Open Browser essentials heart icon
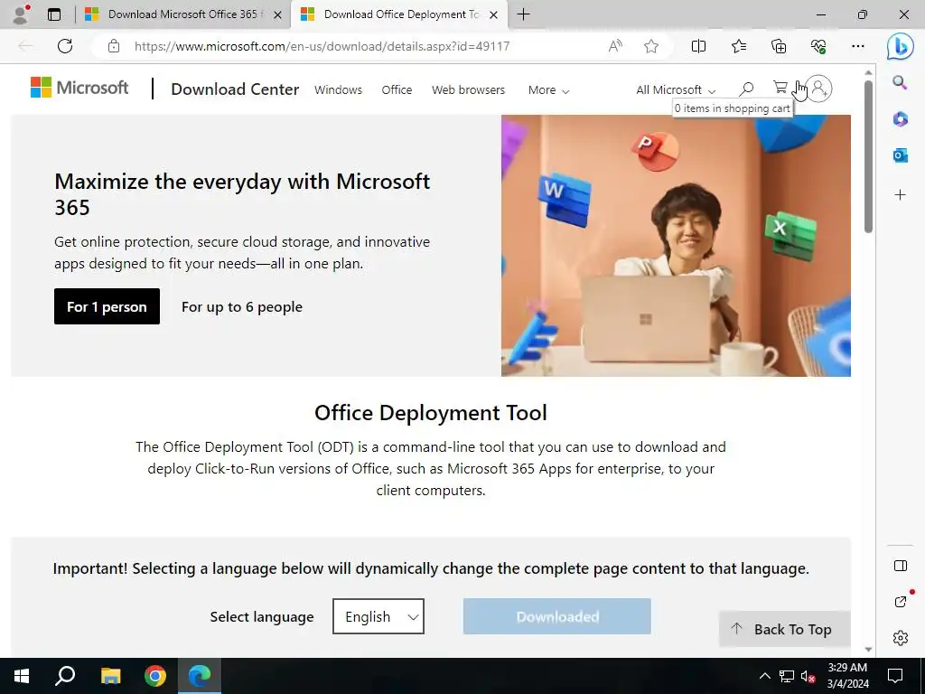The width and height of the screenshot is (925, 694). coord(818,46)
